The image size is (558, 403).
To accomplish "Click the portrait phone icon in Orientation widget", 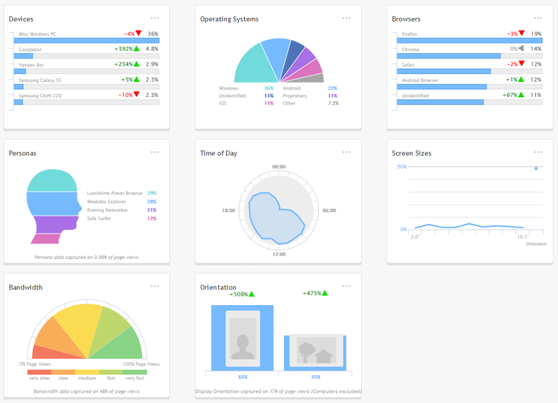I will click(241, 338).
